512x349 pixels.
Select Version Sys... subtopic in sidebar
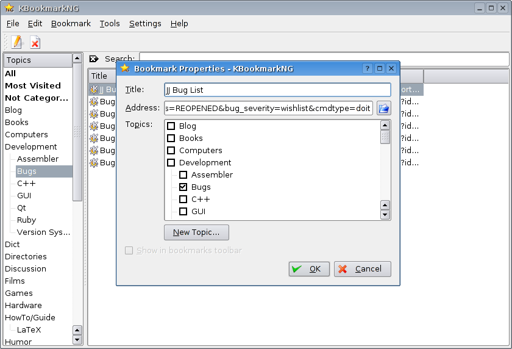(x=43, y=232)
